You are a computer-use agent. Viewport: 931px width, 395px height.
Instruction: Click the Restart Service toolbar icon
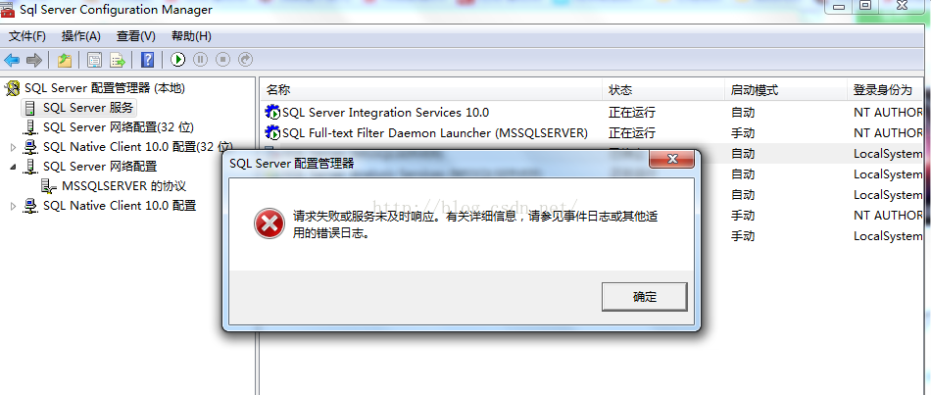tap(245, 60)
